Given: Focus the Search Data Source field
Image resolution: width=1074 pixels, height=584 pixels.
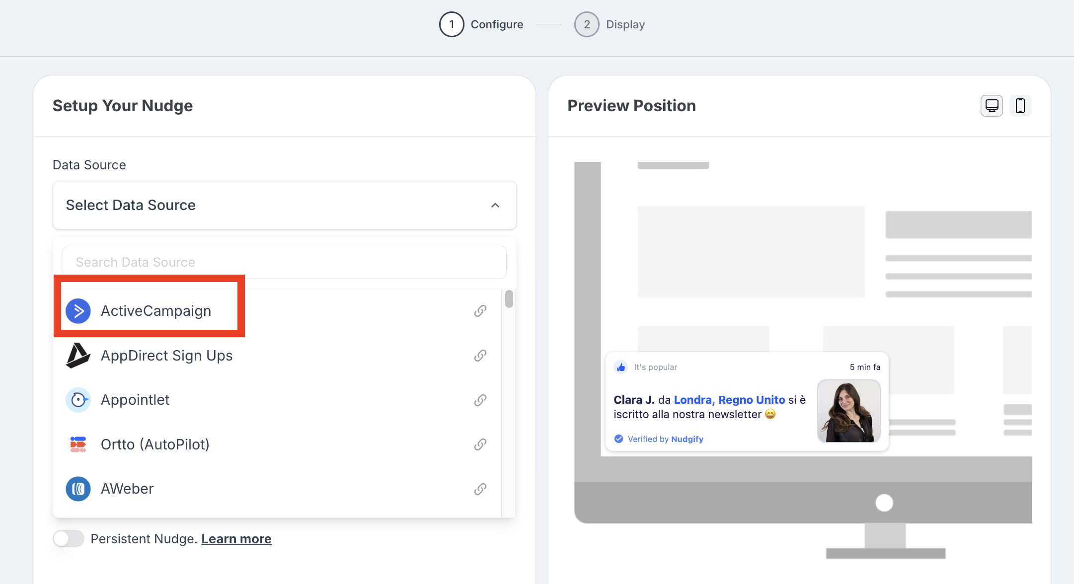Looking at the screenshot, I should pos(284,262).
